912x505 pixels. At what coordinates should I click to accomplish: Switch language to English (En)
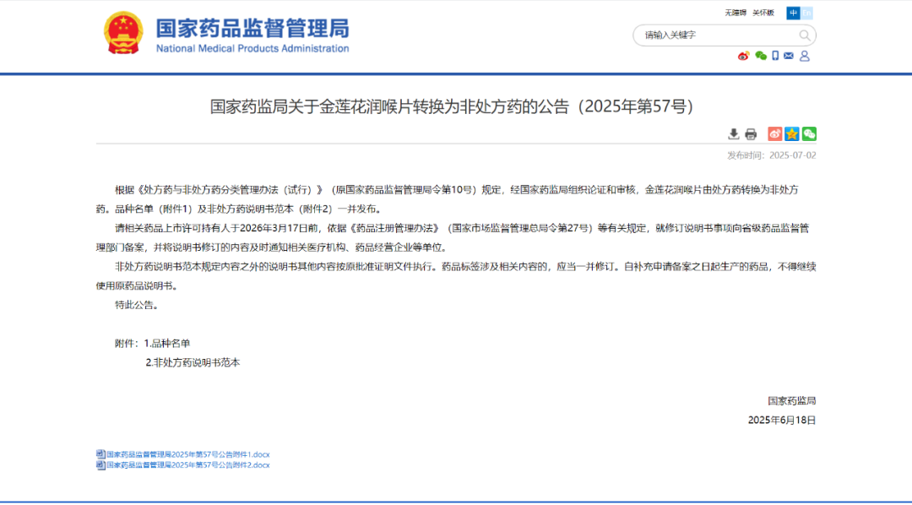[x=806, y=13]
